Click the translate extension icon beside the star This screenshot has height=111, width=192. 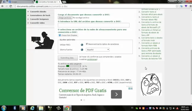pos(181,6)
